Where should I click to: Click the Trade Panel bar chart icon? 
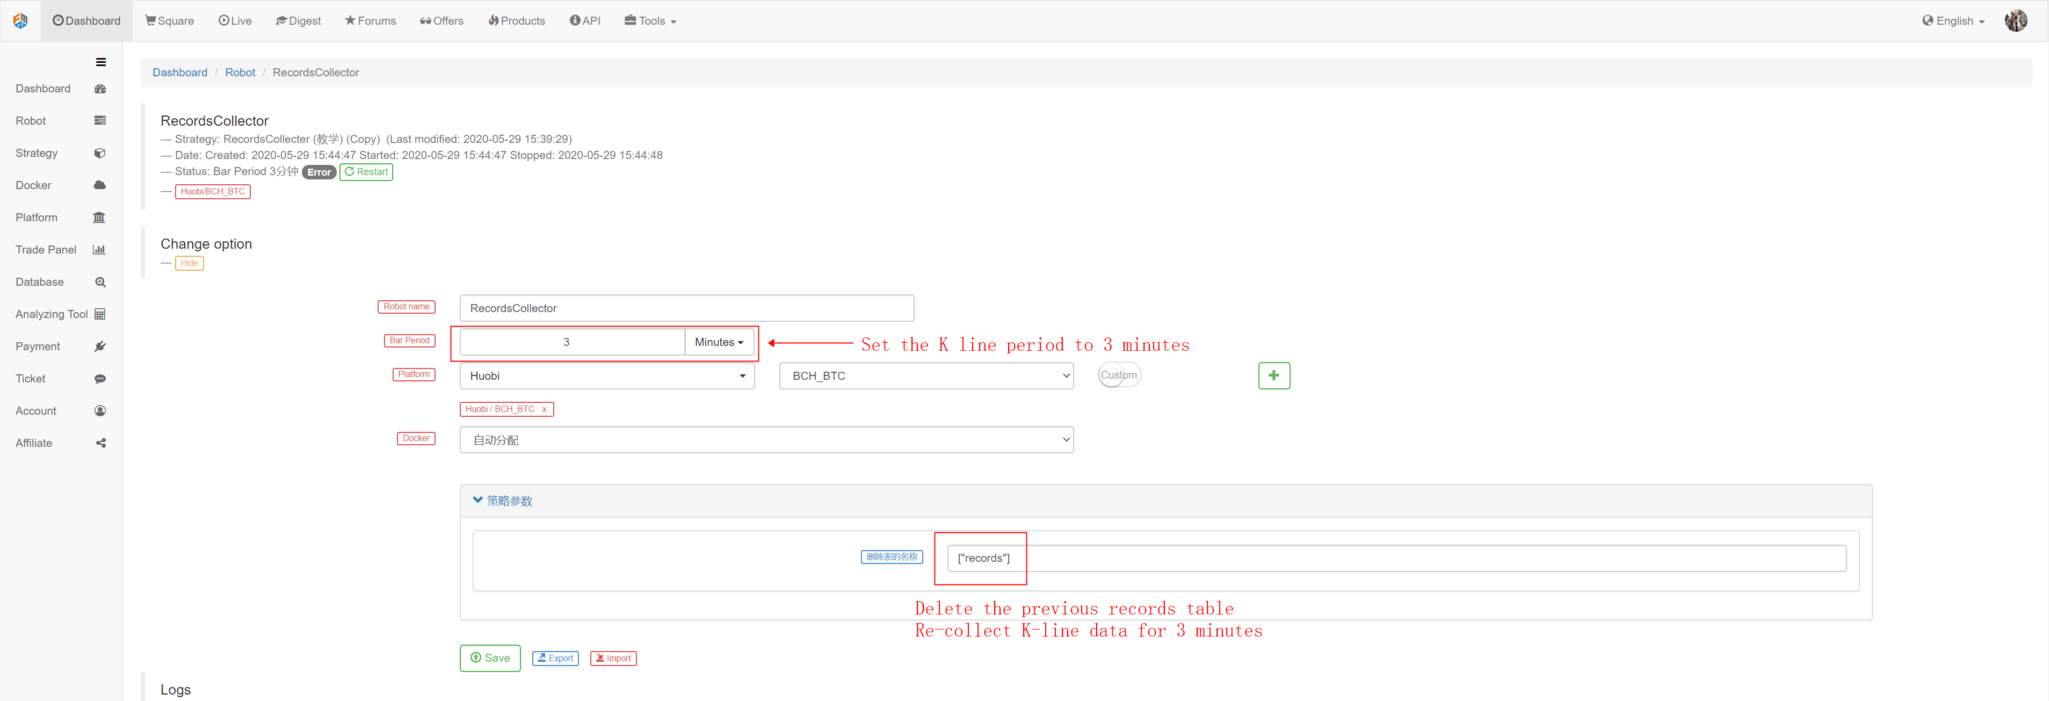[x=99, y=250]
